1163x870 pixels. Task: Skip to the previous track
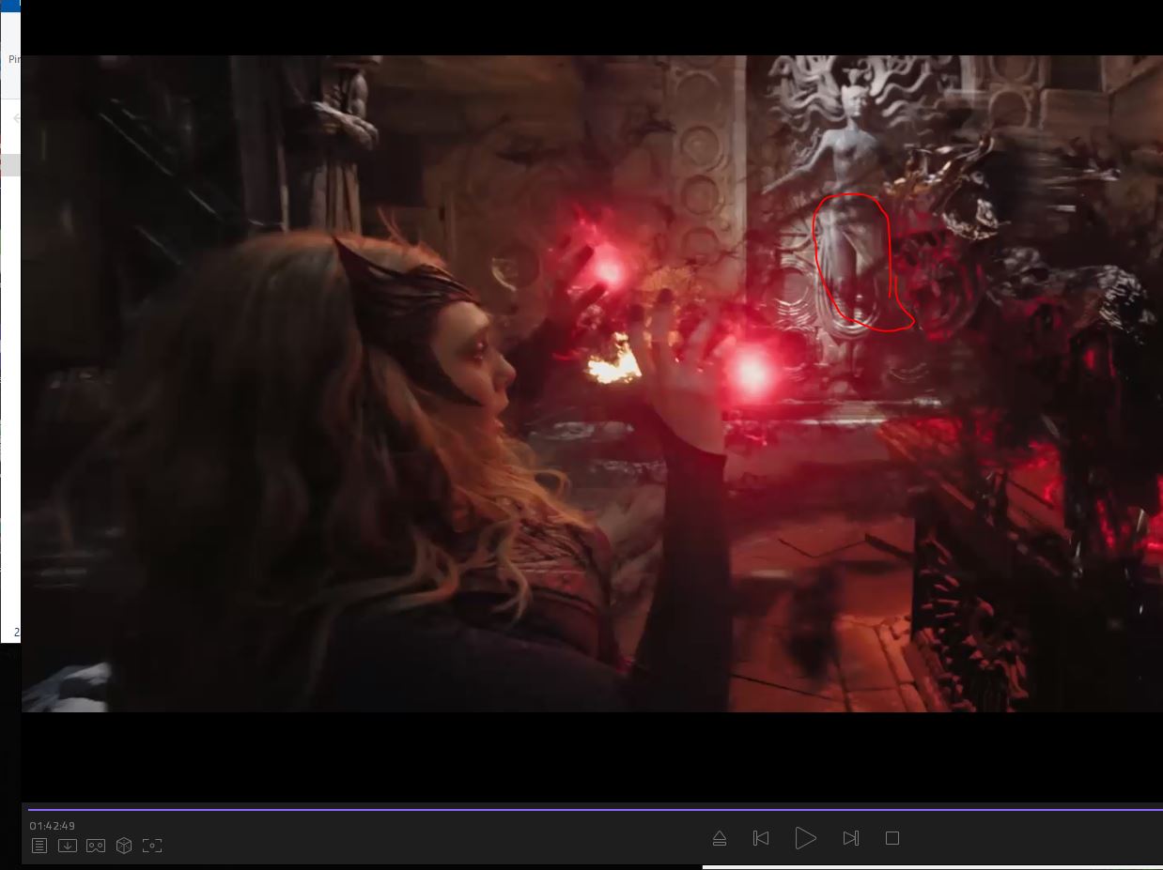tap(761, 838)
